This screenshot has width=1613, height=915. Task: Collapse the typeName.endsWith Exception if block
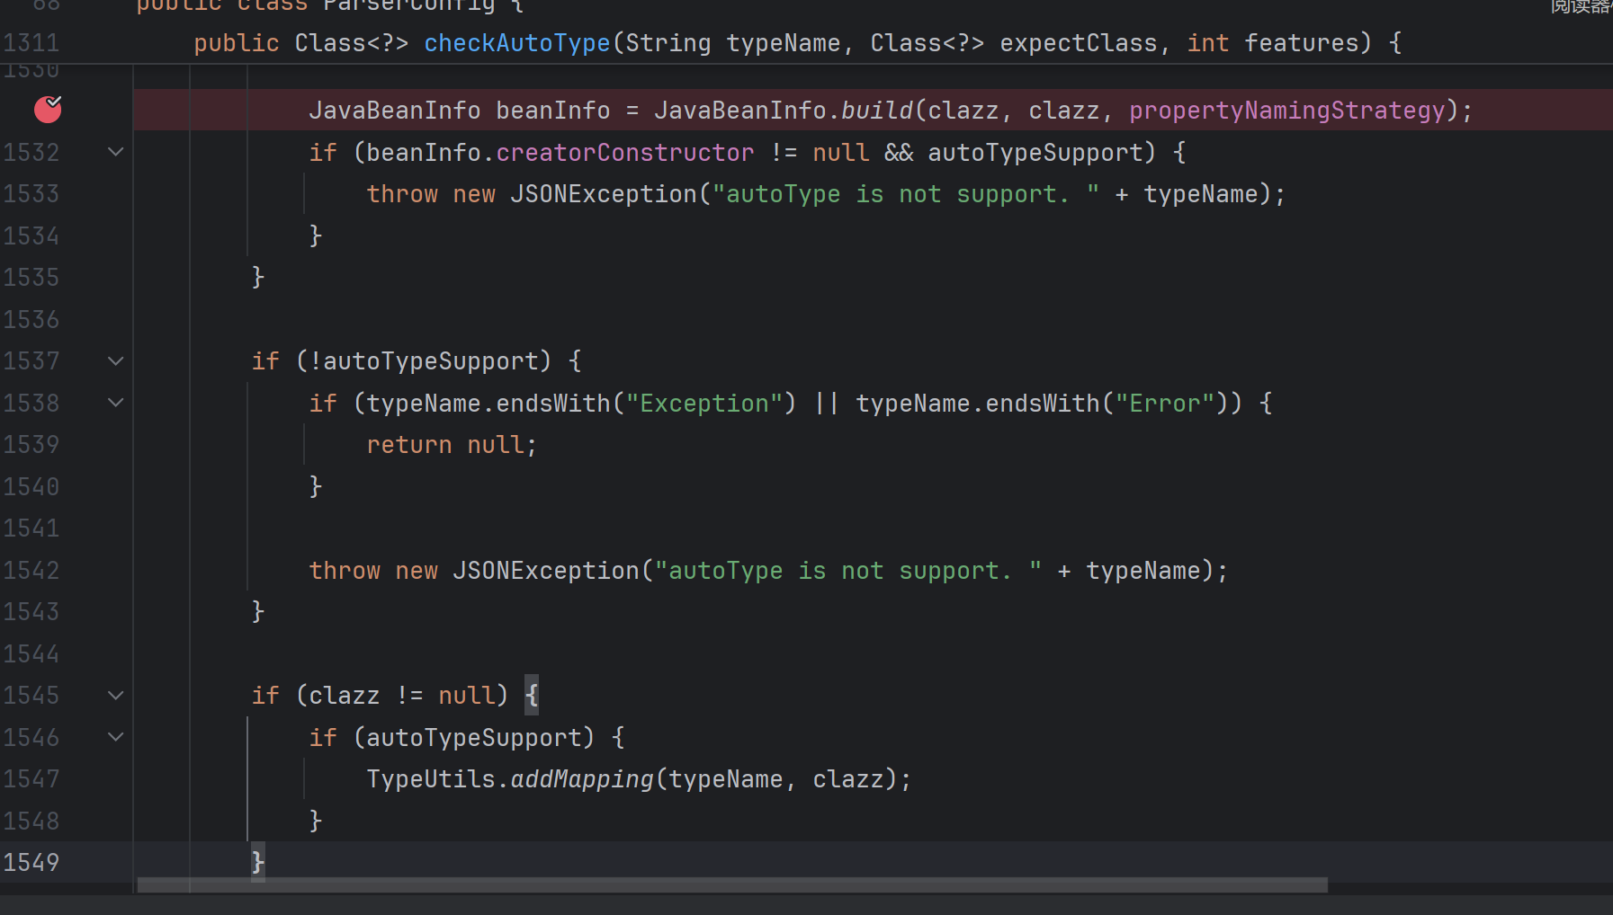point(116,403)
